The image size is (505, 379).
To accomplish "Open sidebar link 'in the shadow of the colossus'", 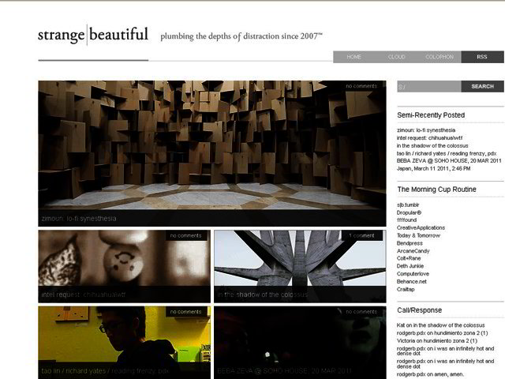I will pos(432,145).
